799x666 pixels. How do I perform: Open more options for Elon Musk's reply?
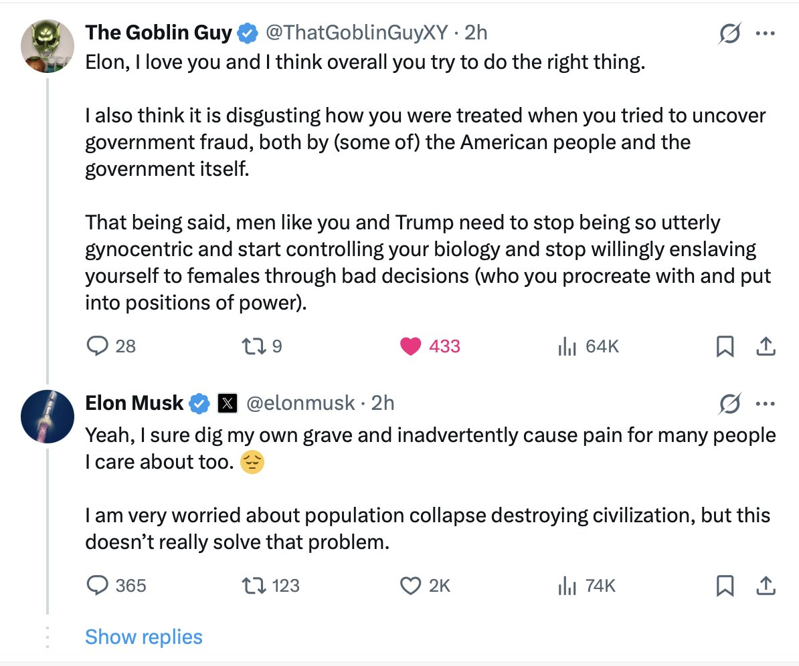click(765, 404)
